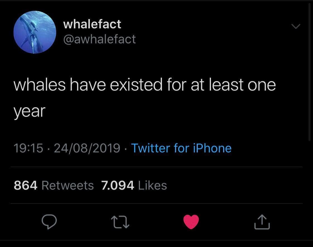Open the share tweet icon
Viewport: 313px width, 247px height.
262,222
